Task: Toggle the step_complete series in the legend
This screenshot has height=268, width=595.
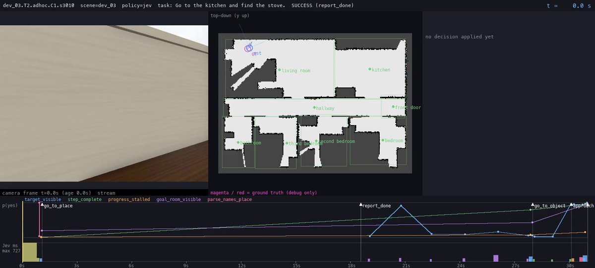Action: [84, 200]
